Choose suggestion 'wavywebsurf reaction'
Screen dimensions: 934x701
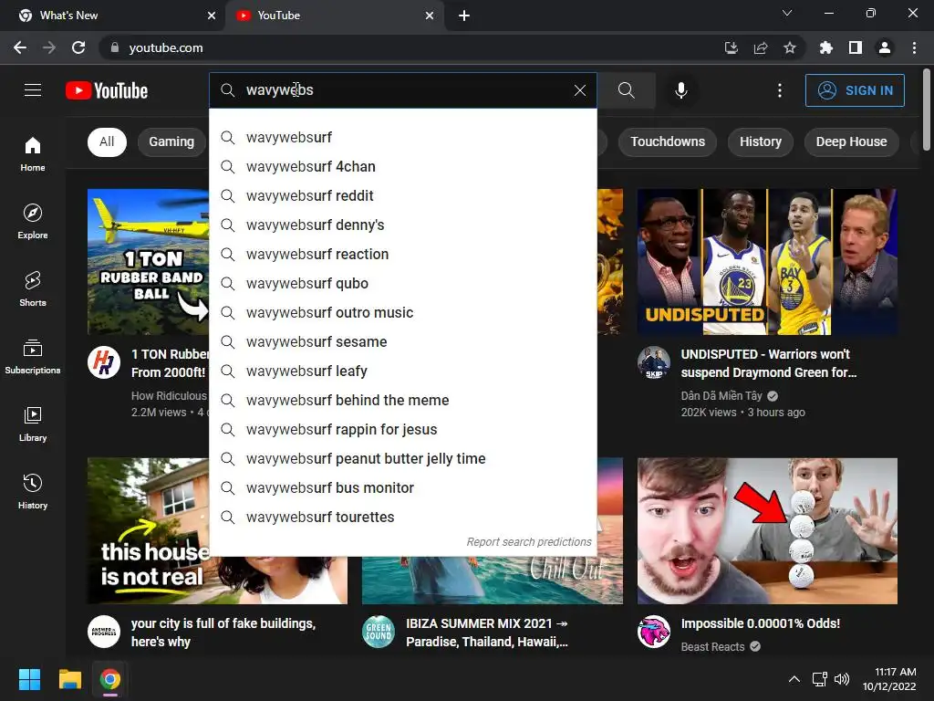[x=403, y=255]
